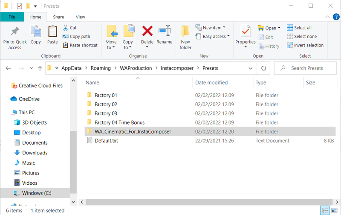Navigate to Instacomposer breadcrumb

[177, 68]
